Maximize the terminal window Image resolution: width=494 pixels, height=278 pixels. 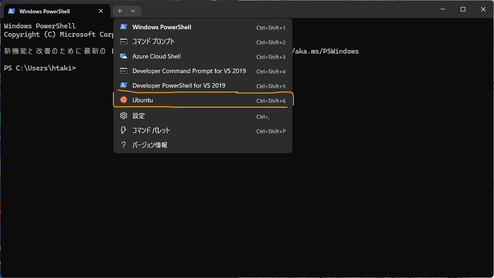pos(463,9)
